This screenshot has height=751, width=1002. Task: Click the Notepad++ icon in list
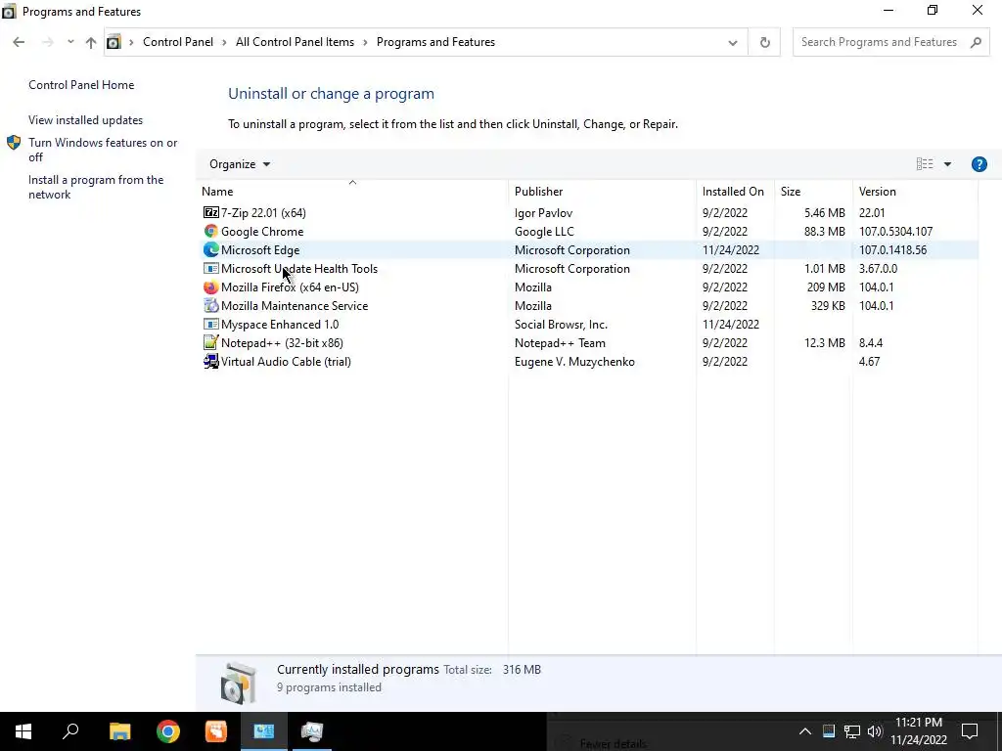[211, 342]
